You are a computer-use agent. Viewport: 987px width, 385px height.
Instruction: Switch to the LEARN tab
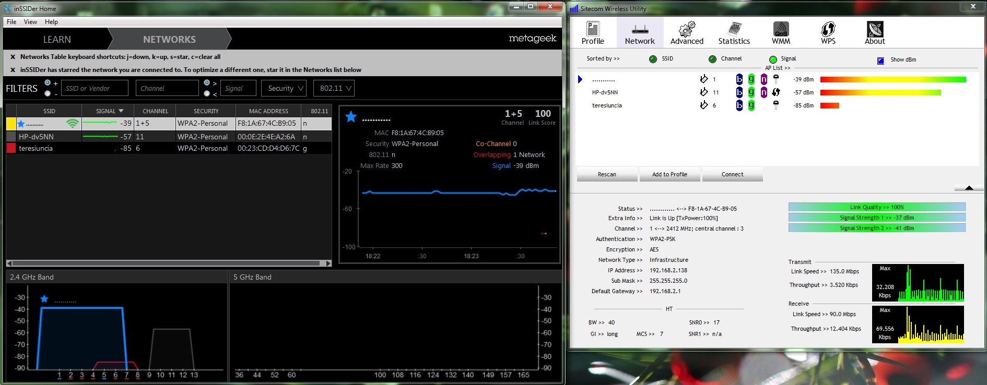(57, 40)
